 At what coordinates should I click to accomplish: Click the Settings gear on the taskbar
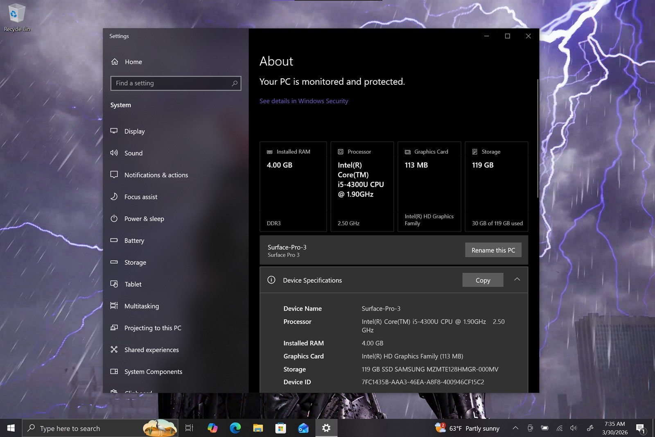[326, 428]
